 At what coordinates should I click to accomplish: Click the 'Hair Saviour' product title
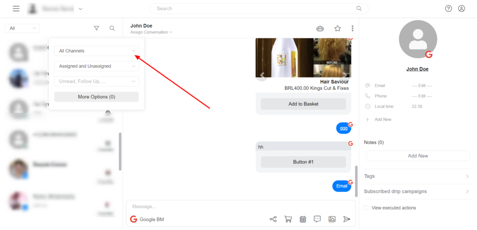click(334, 82)
